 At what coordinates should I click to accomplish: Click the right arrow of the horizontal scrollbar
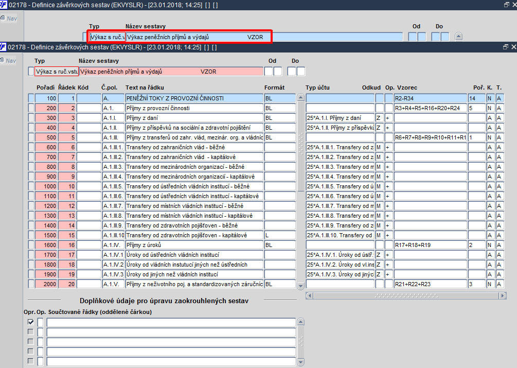coord(503,295)
